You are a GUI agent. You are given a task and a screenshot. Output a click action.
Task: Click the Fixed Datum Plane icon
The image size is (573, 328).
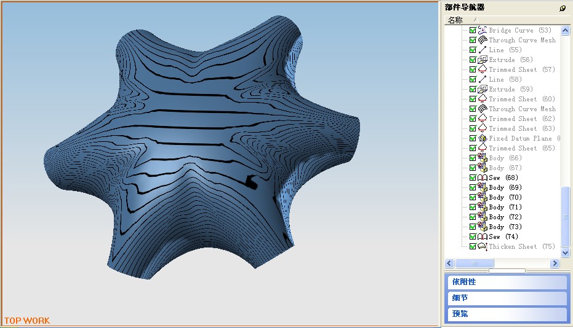[483, 139]
